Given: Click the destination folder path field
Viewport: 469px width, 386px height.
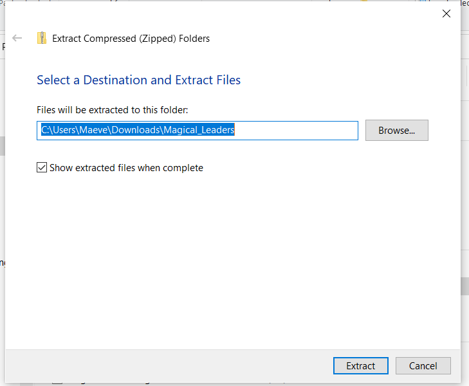Looking at the screenshot, I should (x=198, y=131).
